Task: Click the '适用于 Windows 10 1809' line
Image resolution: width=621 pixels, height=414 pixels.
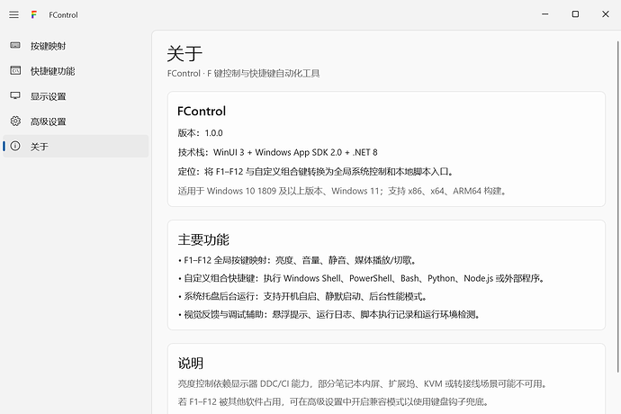Action: tap(342, 191)
